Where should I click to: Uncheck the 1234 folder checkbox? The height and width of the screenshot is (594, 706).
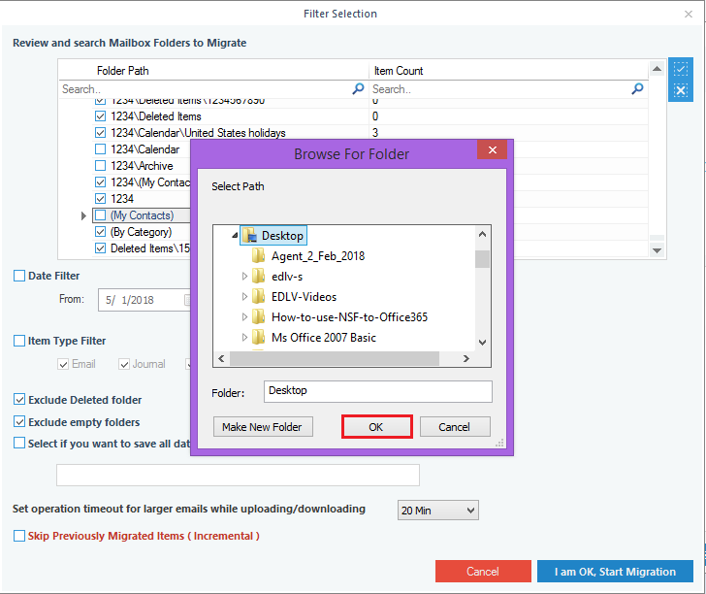[x=101, y=199]
